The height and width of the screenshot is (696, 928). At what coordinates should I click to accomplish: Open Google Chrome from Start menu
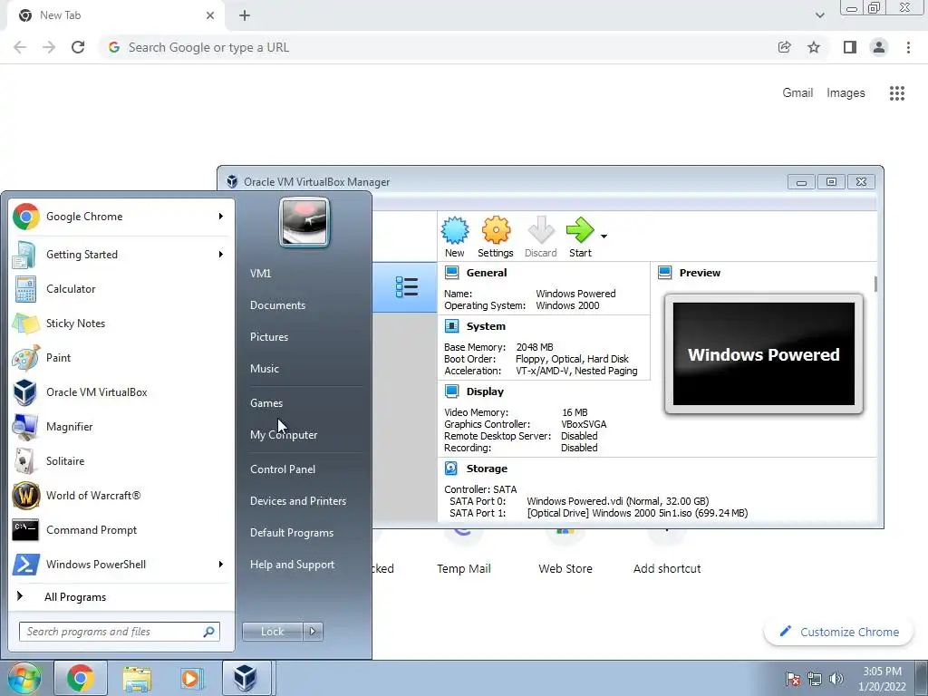point(121,217)
